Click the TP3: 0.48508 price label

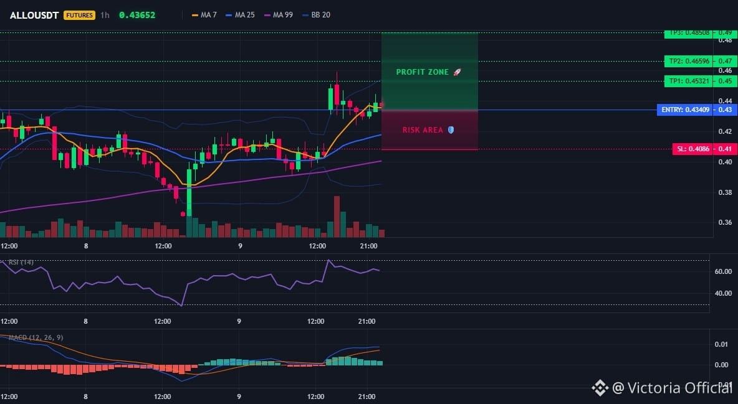click(x=689, y=33)
